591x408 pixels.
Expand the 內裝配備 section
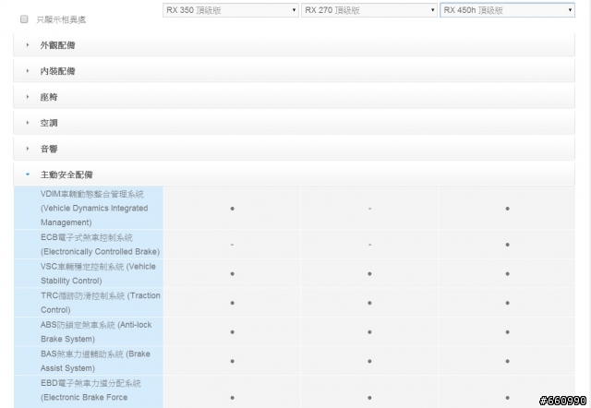point(294,71)
